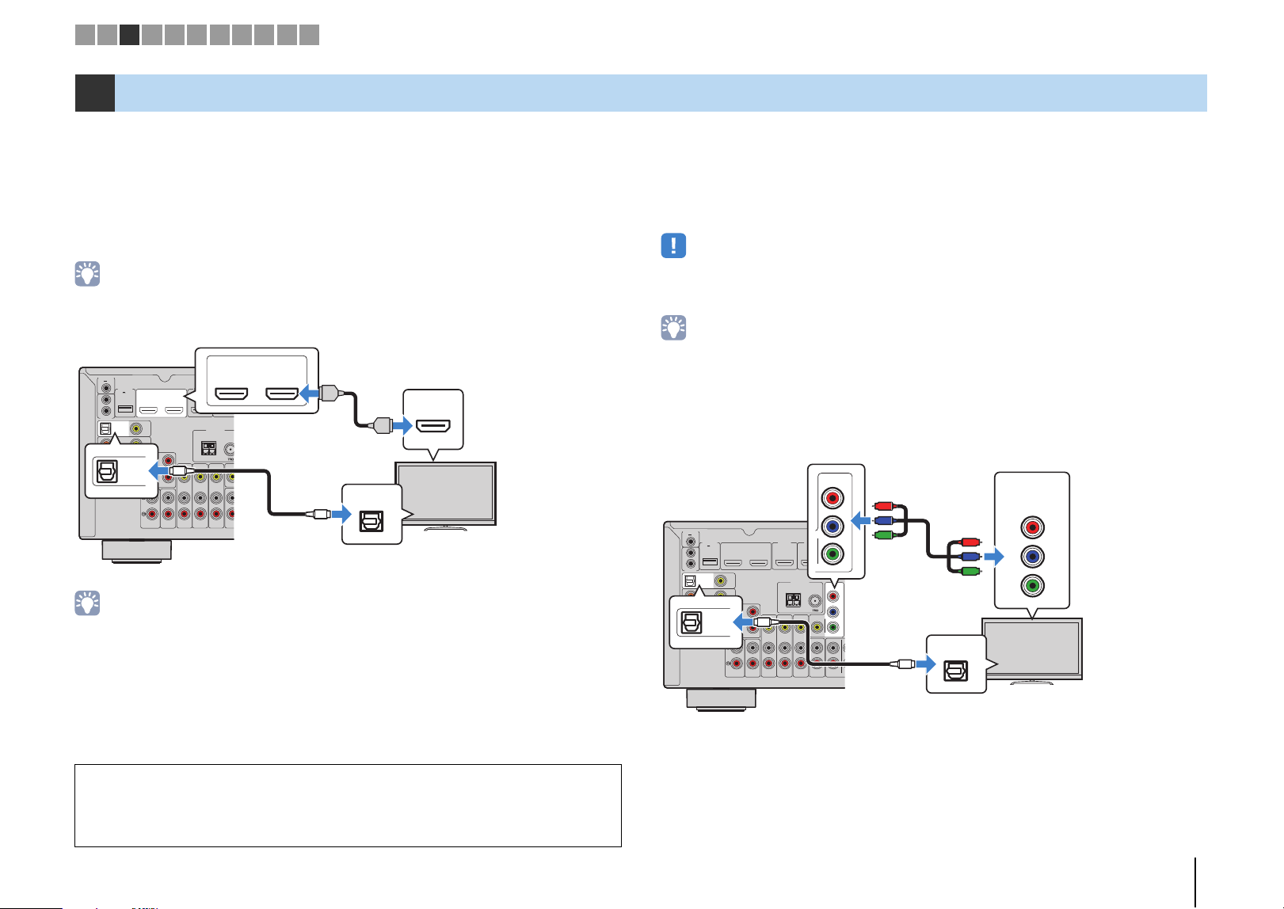Screen dimensions: 1284x909
Task: Select the optical jack in the left receiver callout
Action: click(x=107, y=472)
